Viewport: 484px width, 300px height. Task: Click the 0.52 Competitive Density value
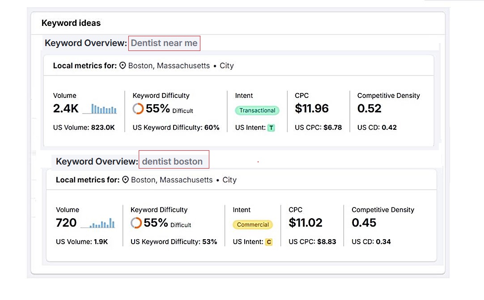369,109
